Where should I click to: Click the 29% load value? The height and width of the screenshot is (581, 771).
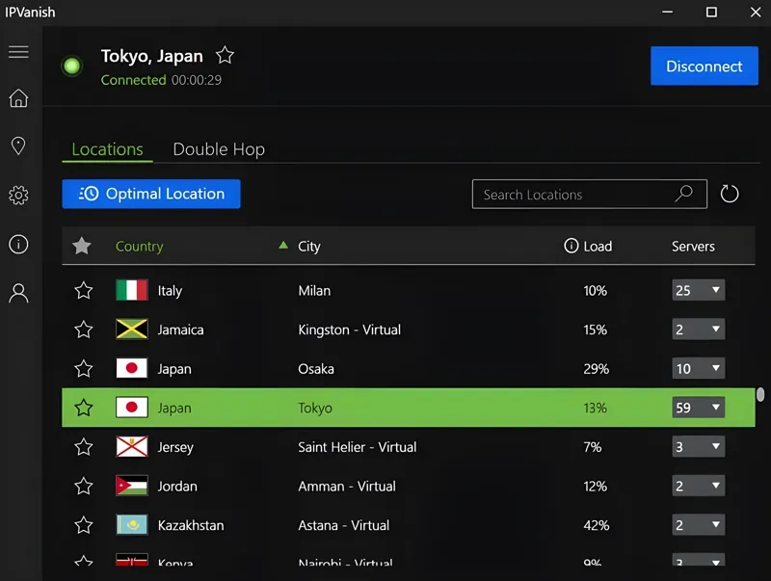pyautogui.click(x=596, y=369)
